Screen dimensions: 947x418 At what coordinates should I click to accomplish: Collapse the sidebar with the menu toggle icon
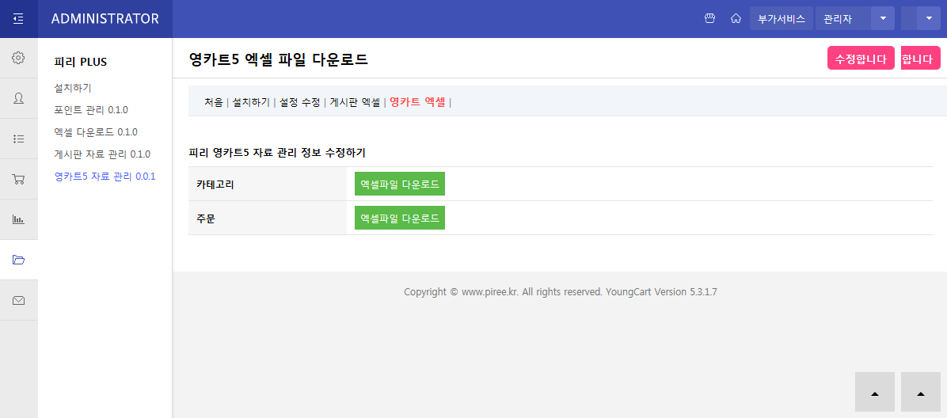click(x=18, y=19)
